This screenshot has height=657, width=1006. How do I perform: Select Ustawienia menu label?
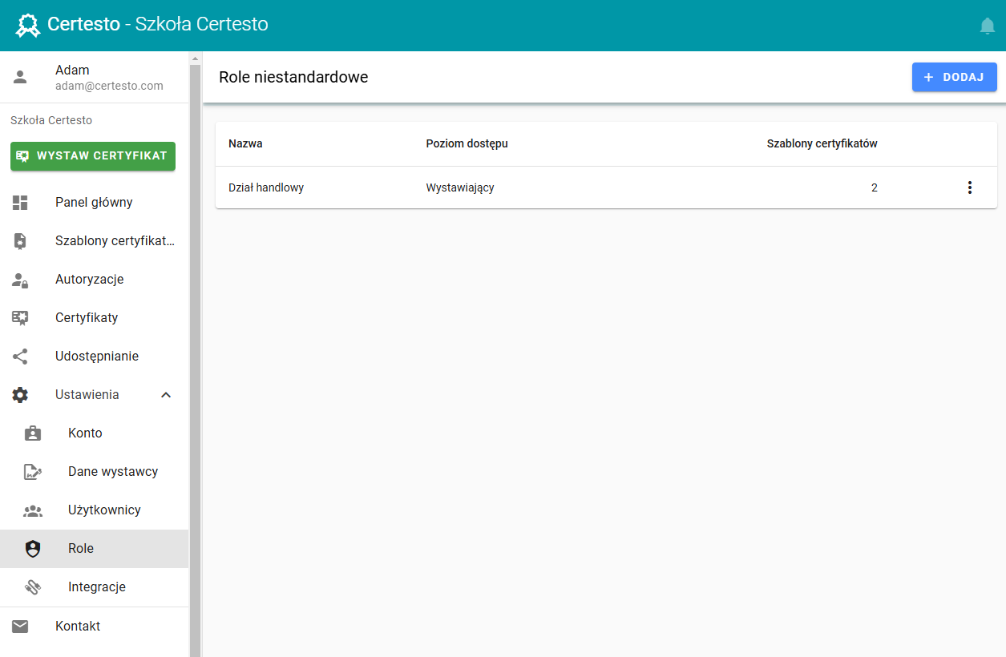click(x=87, y=395)
